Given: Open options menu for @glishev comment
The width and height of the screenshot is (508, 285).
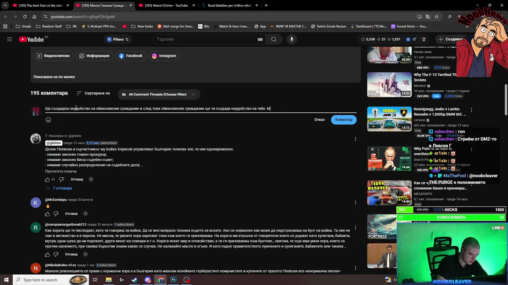Looking at the screenshot, I should pyautogui.click(x=355, y=139).
